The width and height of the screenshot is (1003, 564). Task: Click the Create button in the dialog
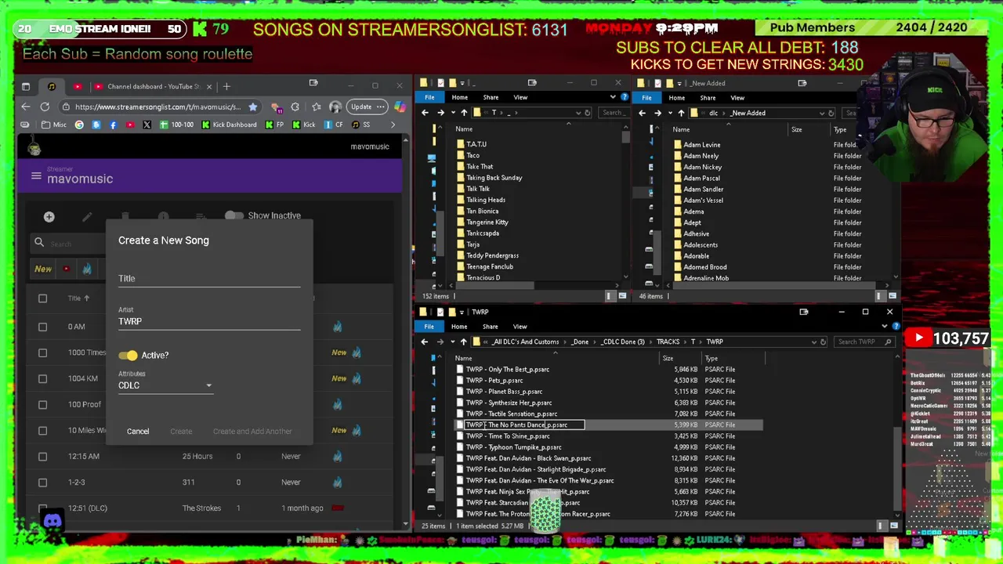pyautogui.click(x=181, y=432)
